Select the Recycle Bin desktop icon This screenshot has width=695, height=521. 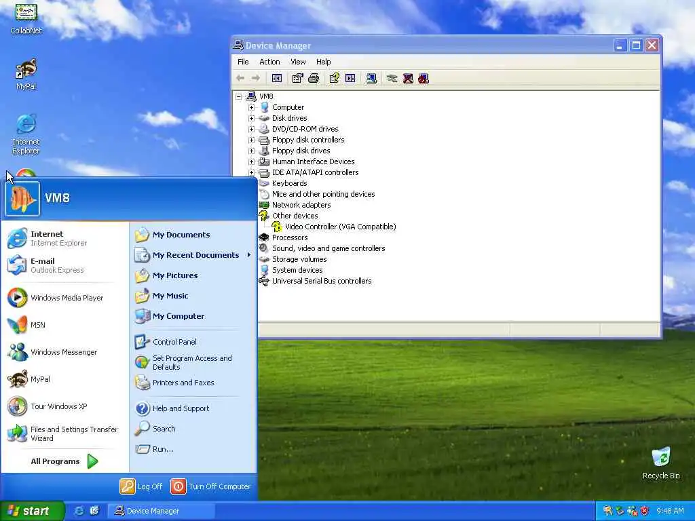(x=661, y=463)
